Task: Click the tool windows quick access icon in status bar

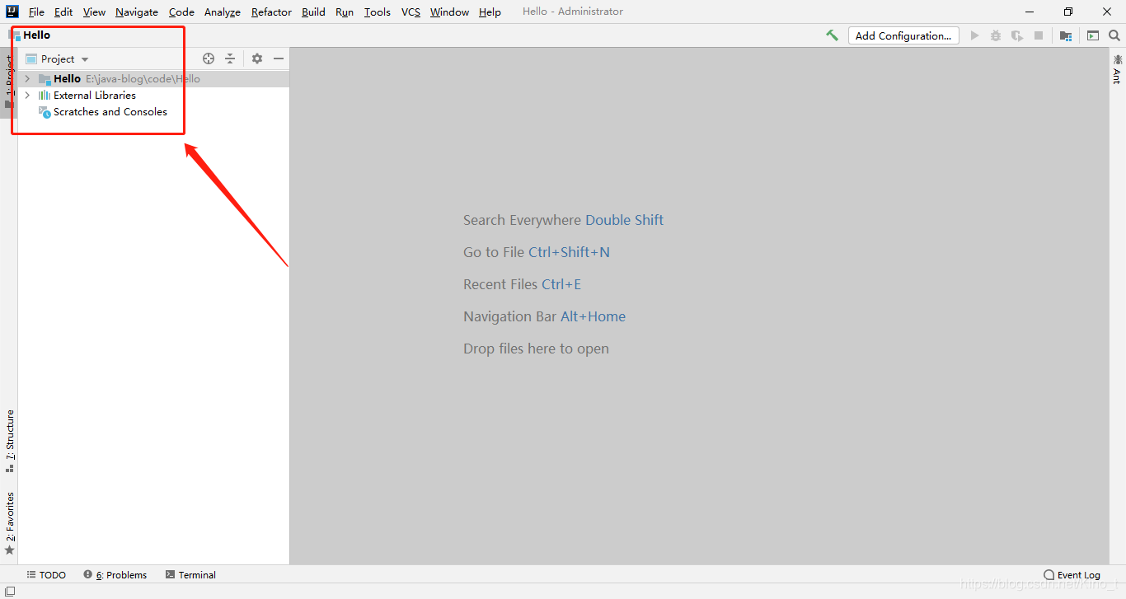Action: click(9, 591)
